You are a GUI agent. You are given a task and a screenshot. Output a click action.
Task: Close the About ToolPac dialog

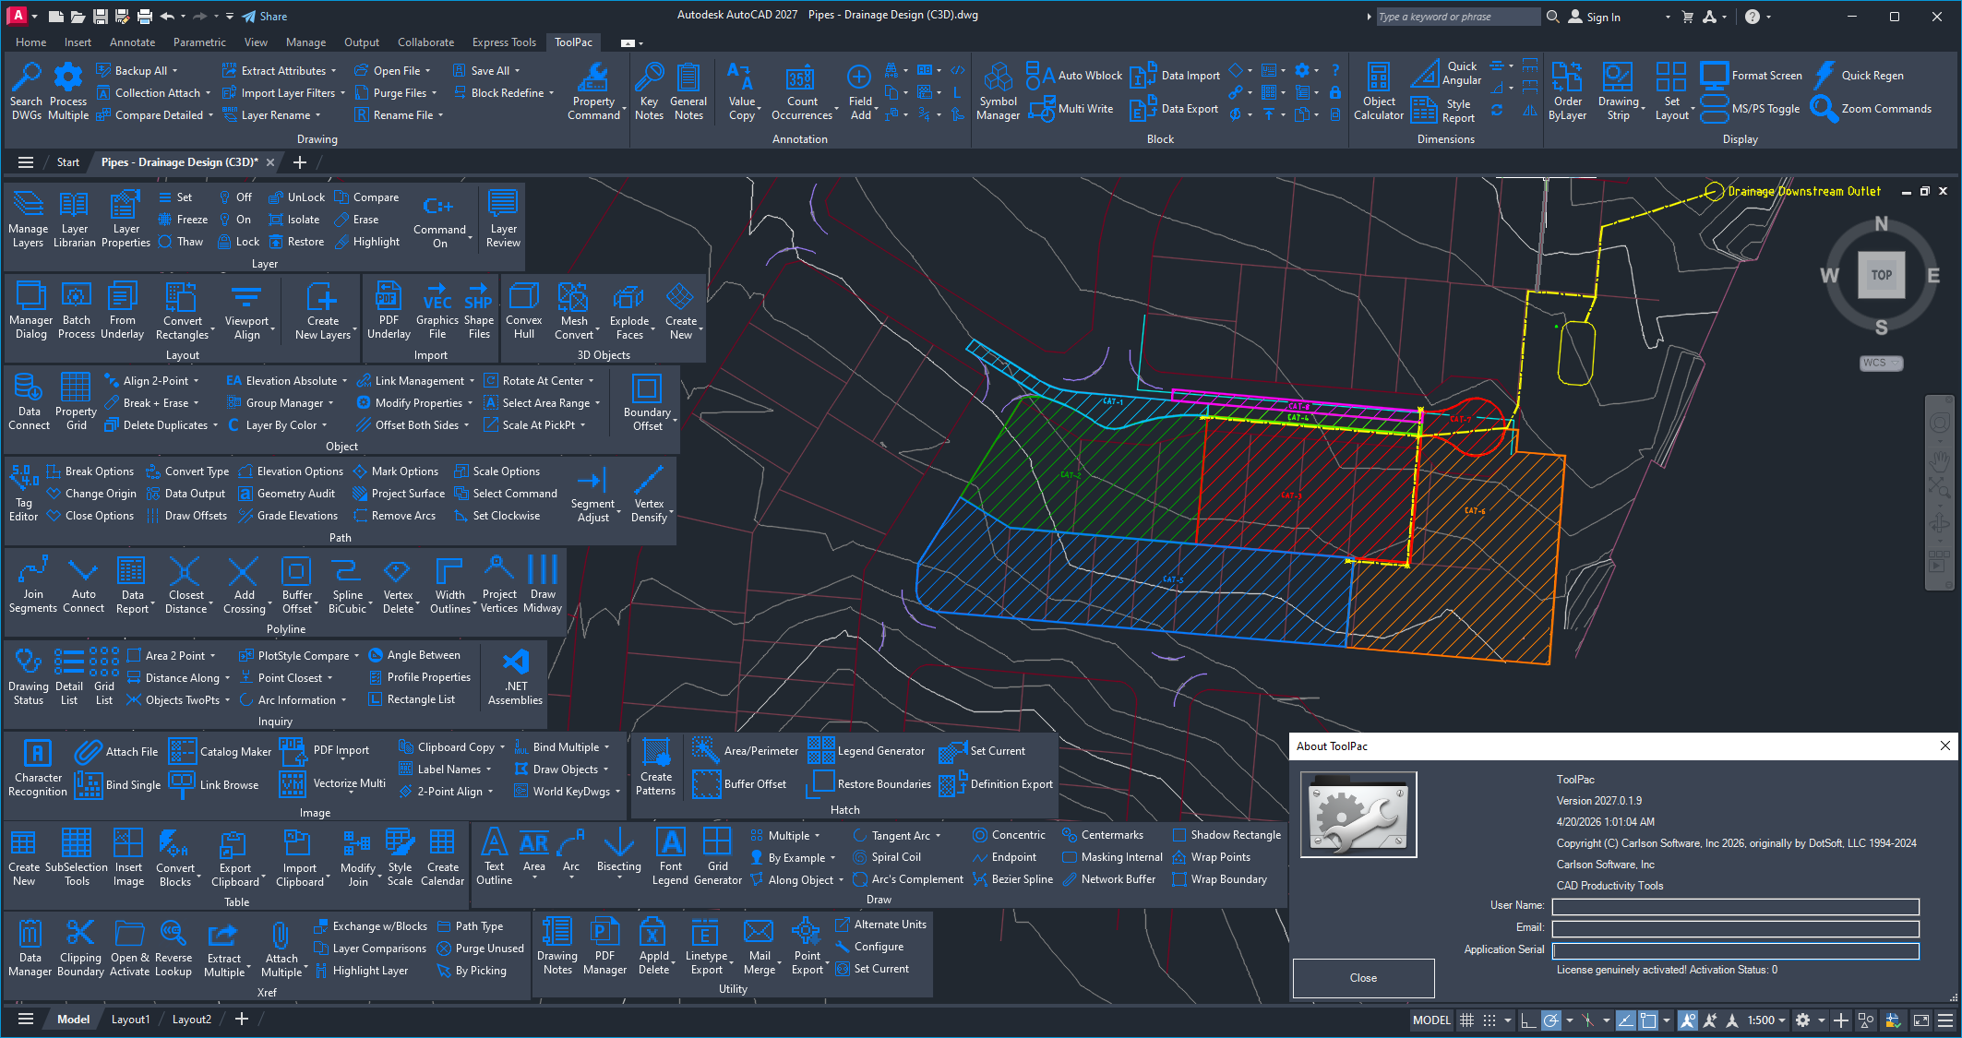(x=1363, y=978)
